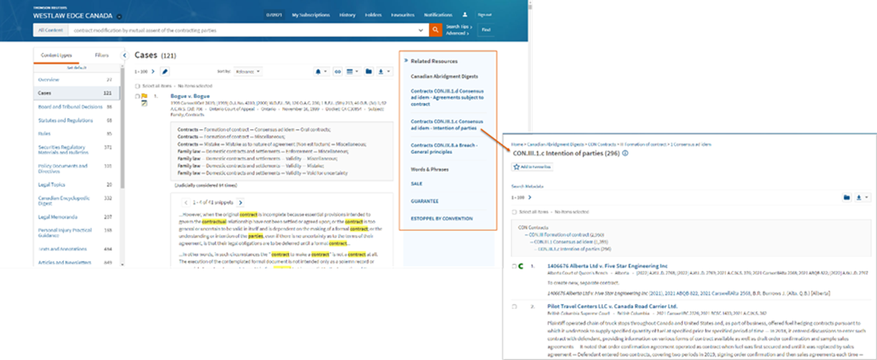Open 1406676 Alberta Ltd v. Five Star Engineering
This screenshot has width=877, height=360.
(x=607, y=266)
